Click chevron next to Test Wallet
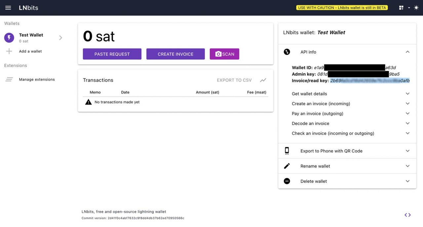This screenshot has width=423, height=227. [x=60, y=38]
